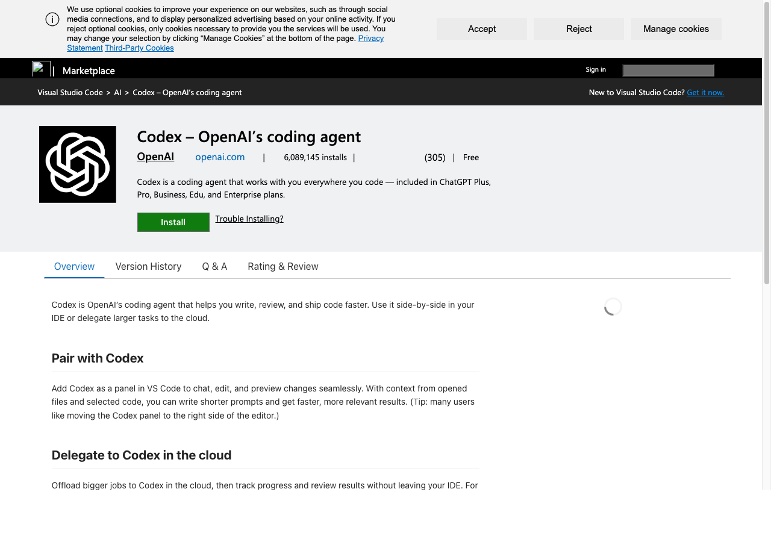The width and height of the screenshot is (771, 542).
Task: Visit the openai.com link
Action: [220, 157]
